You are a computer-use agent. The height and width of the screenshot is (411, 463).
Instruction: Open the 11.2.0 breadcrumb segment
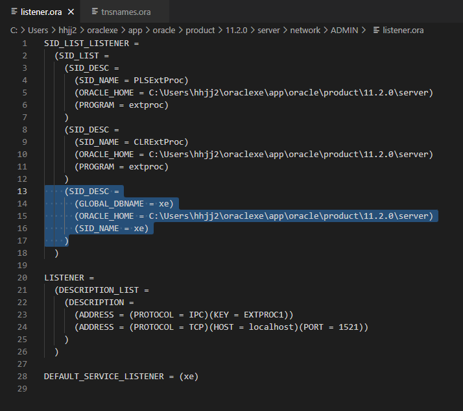(236, 30)
